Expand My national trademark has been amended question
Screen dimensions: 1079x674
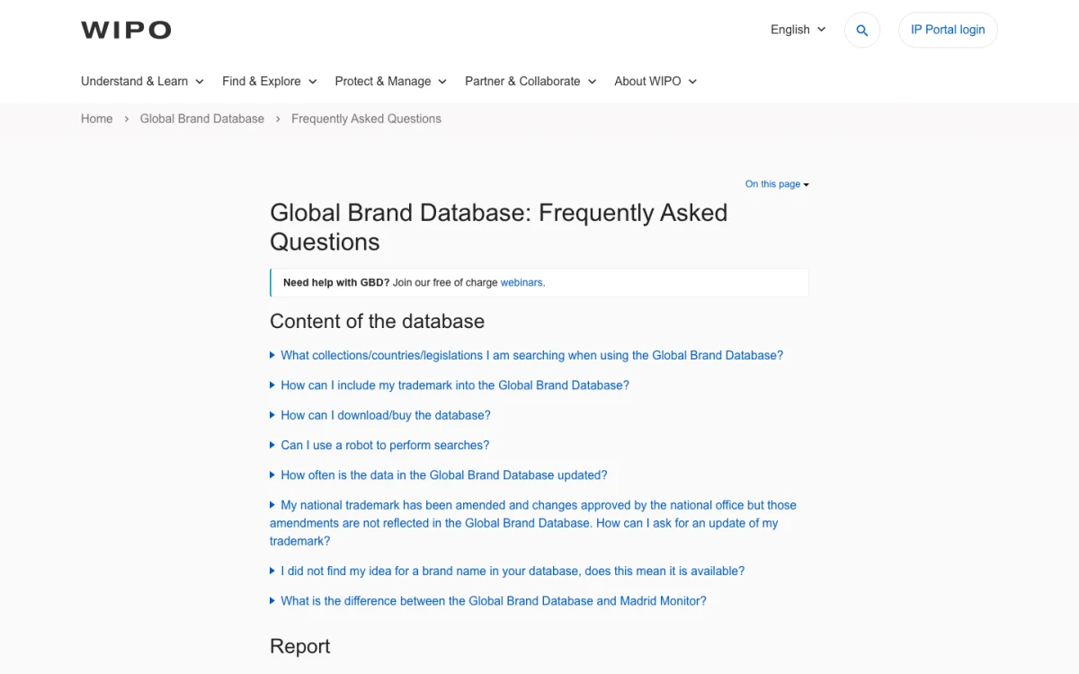tap(533, 523)
